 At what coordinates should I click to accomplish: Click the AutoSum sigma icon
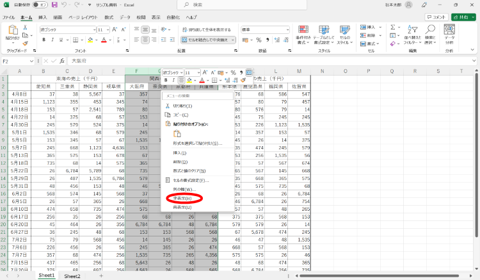(x=393, y=27)
